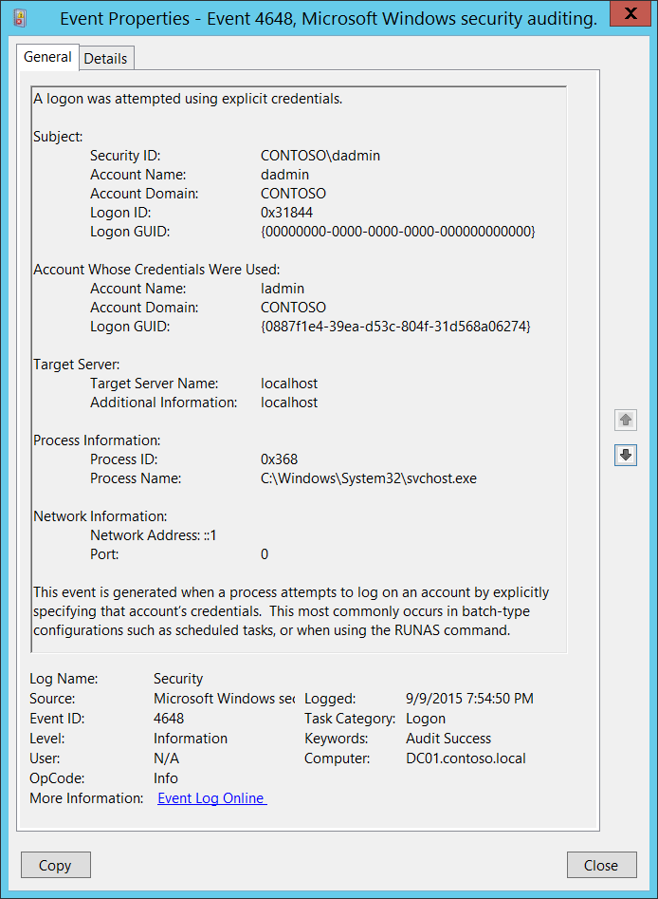
Task: Click the down arrow for next event
Action: coord(626,456)
